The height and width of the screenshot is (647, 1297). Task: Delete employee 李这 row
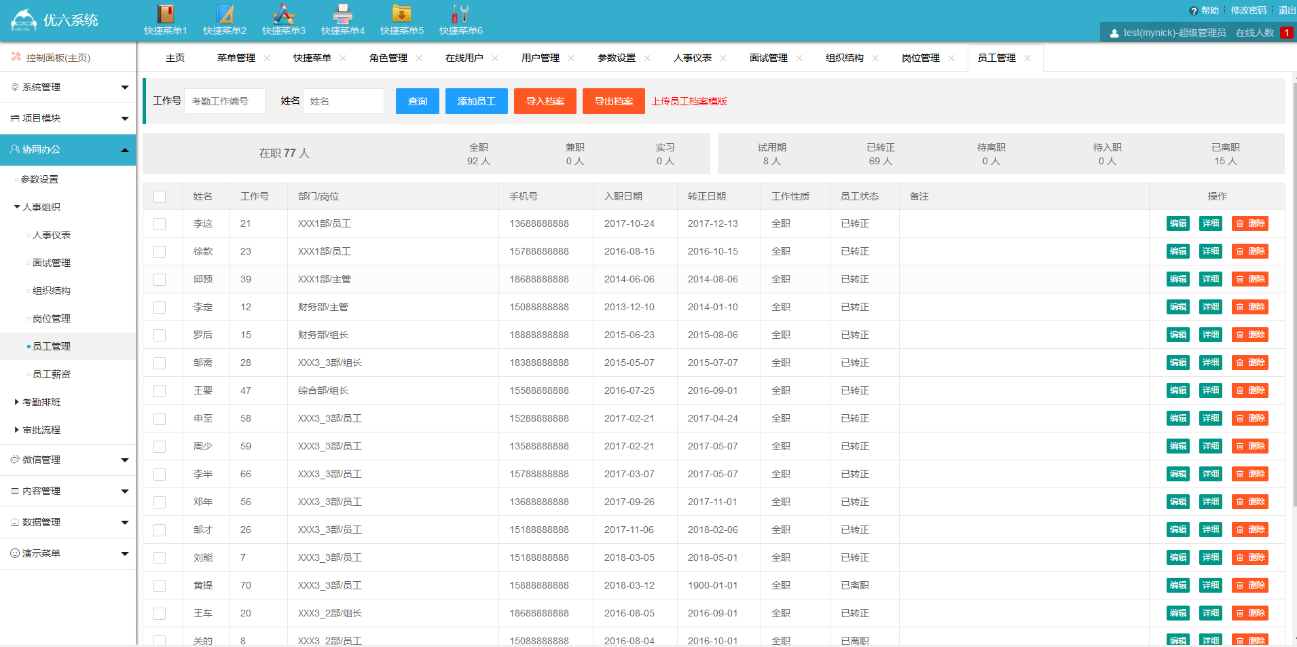pos(1250,223)
